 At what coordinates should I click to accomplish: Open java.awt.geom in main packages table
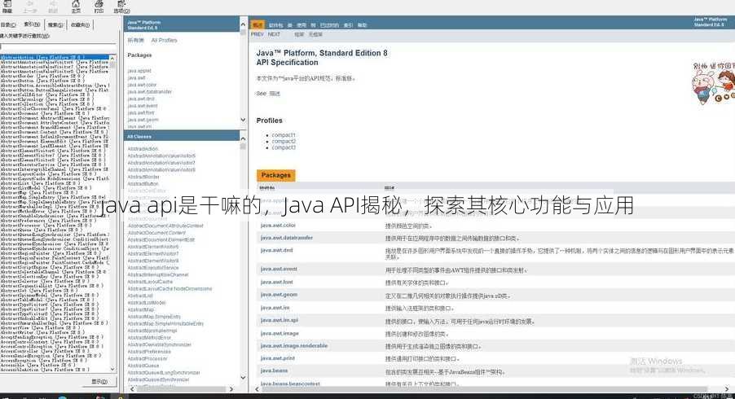click(279, 295)
